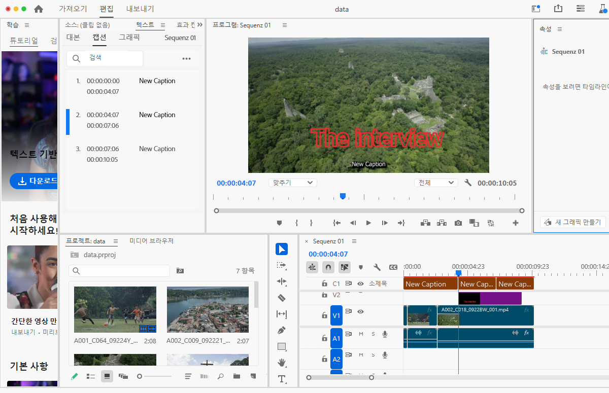Viewport: 609px width, 393px height.
Task: Adjust the thumbnail size slider in project panel
Action: [140, 376]
